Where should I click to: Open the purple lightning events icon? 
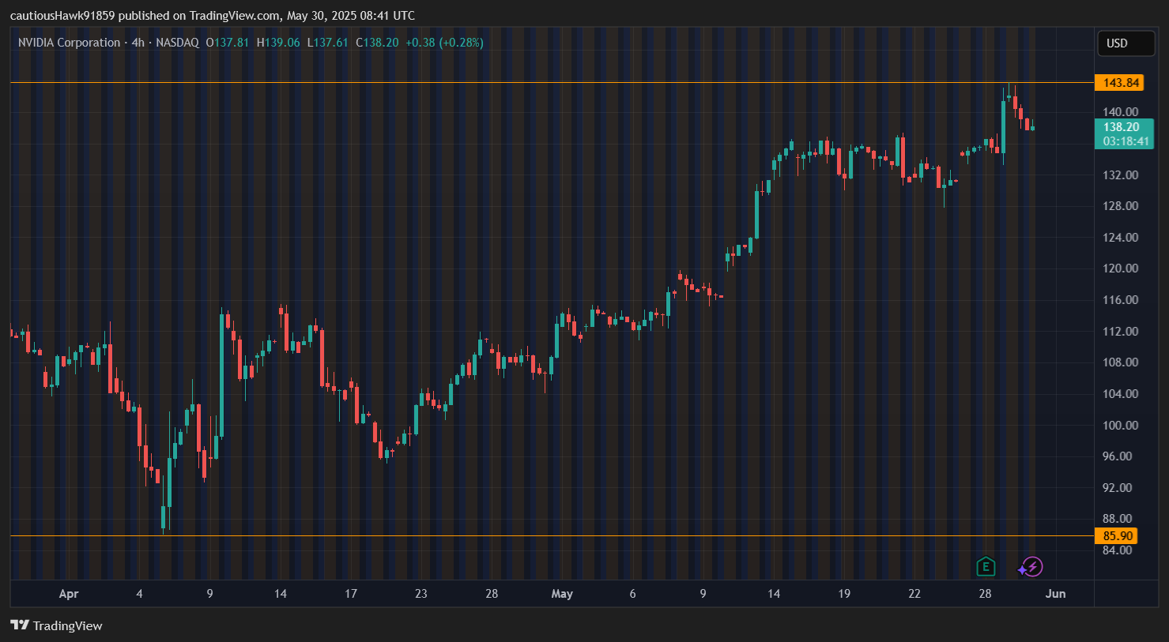click(x=1031, y=566)
